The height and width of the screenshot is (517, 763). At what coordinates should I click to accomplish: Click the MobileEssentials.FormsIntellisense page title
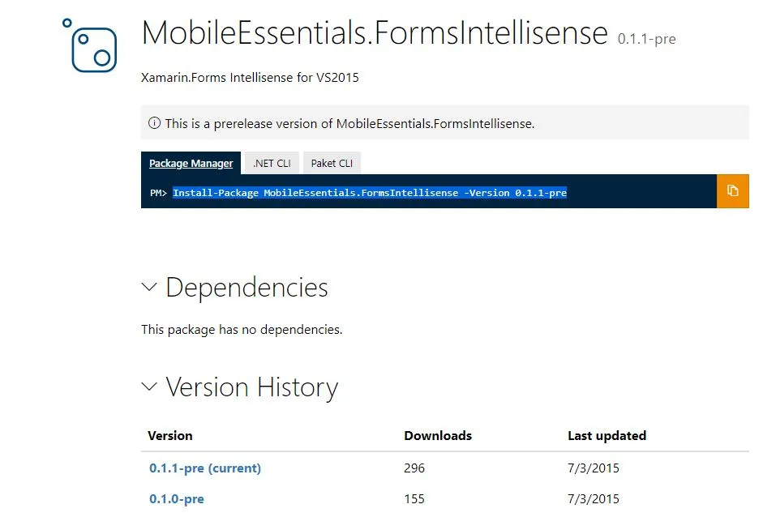[x=374, y=33]
